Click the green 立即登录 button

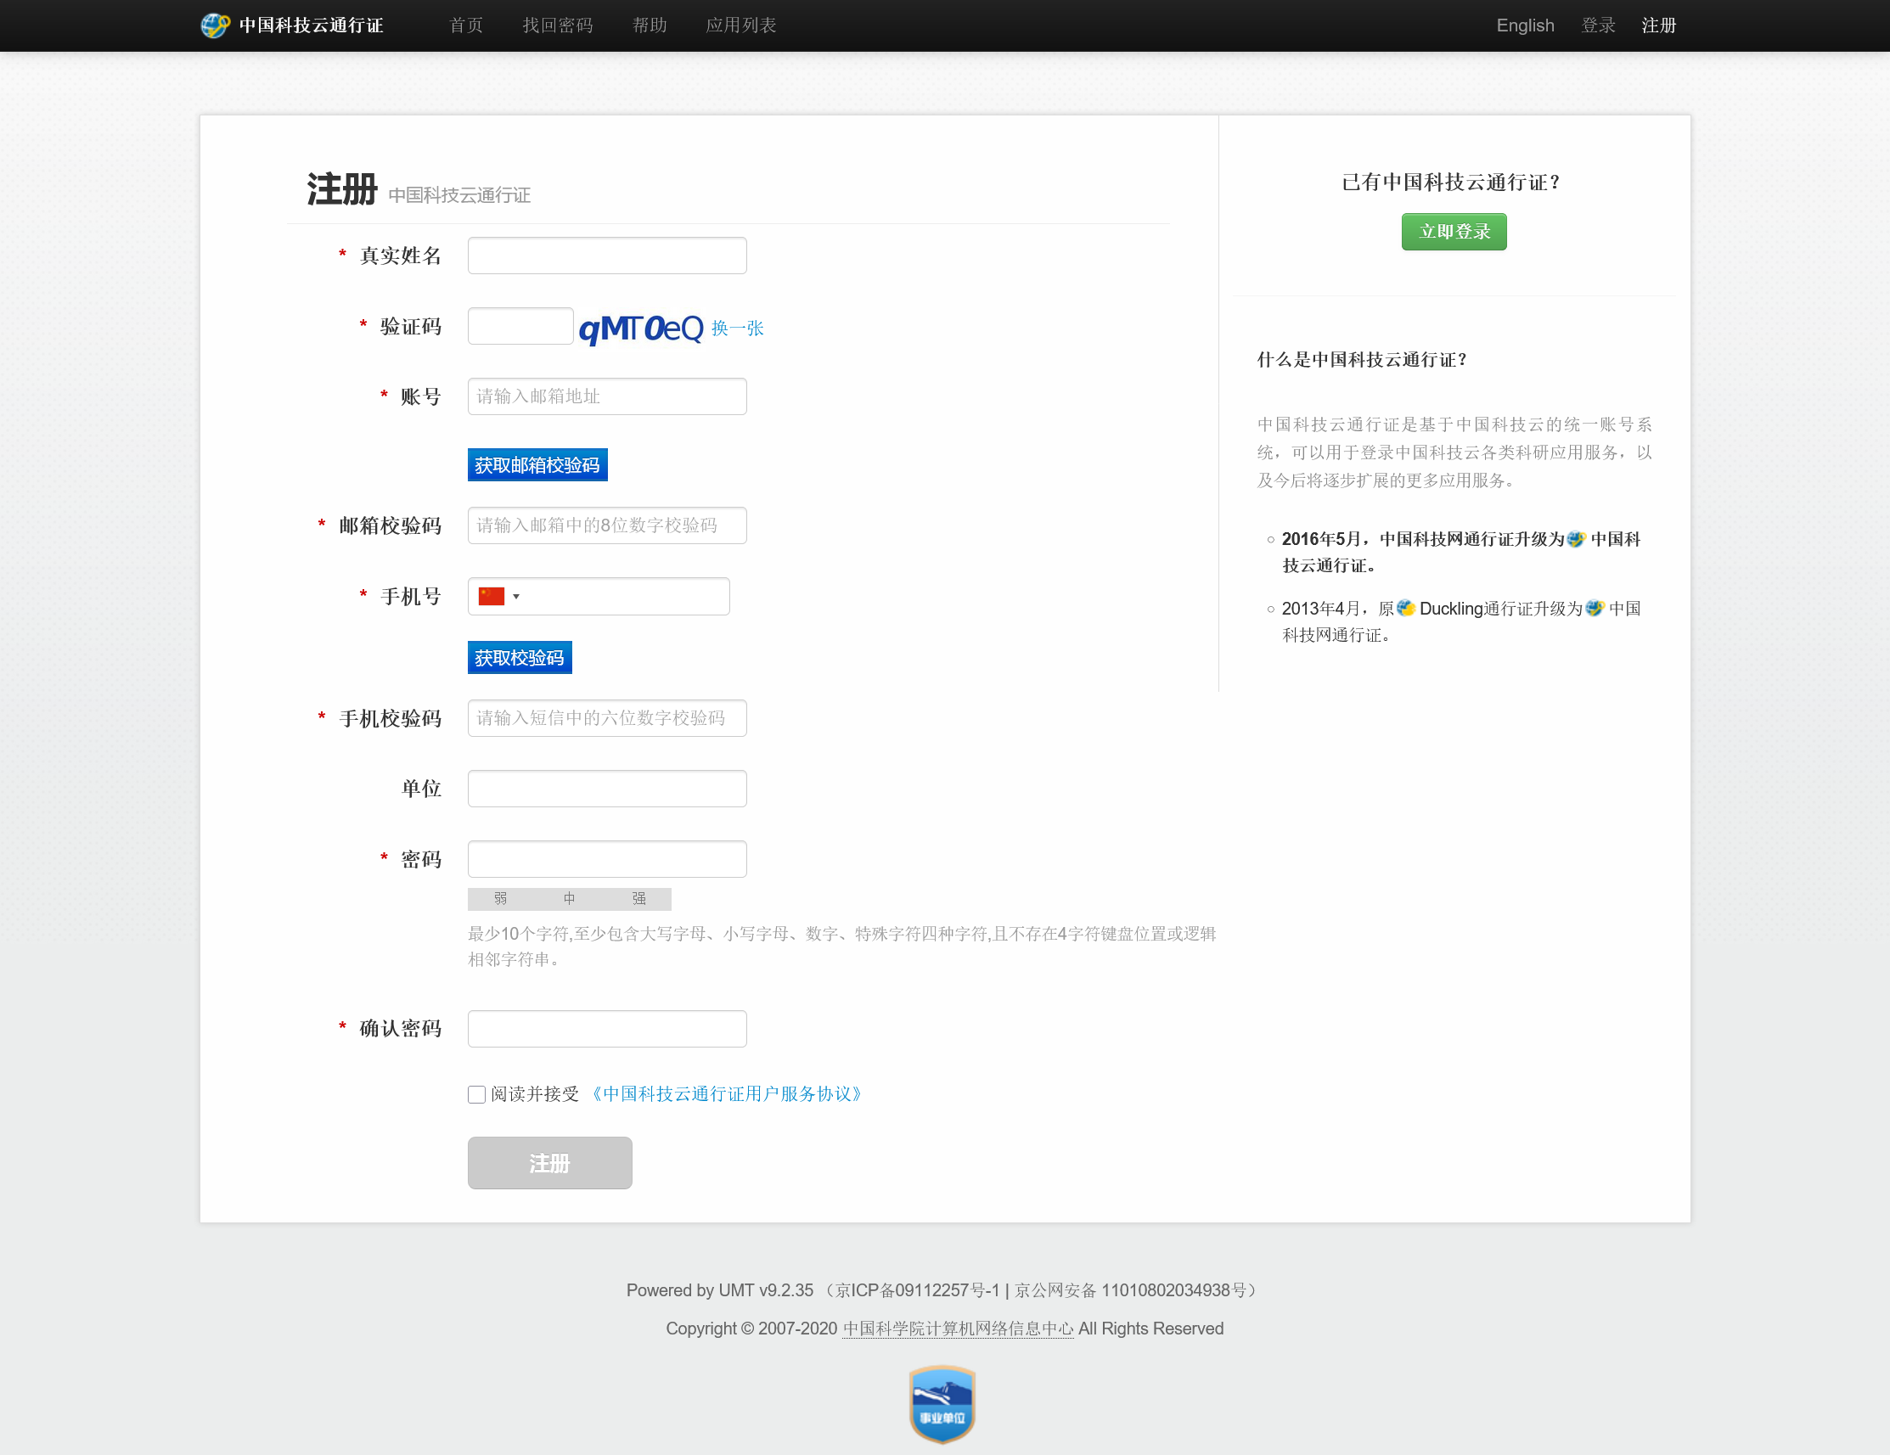1453,232
